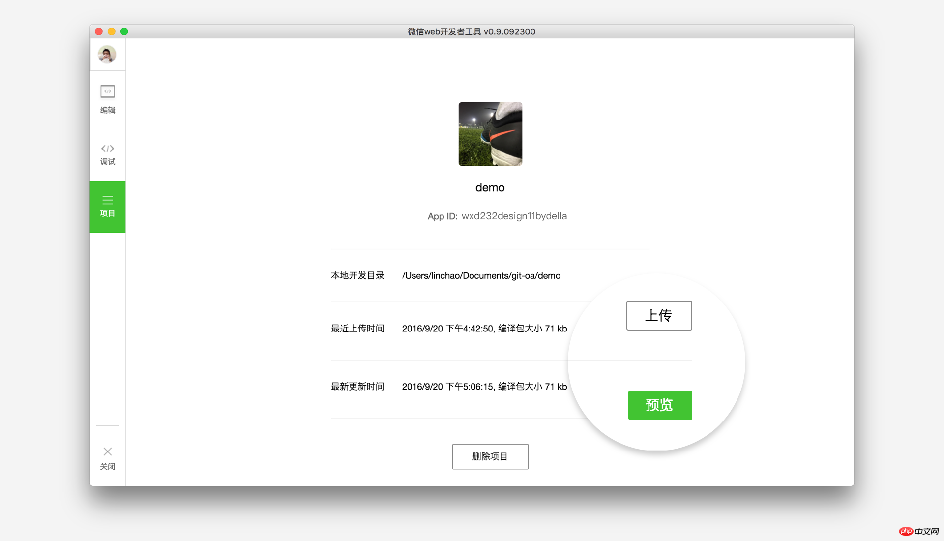The image size is (944, 541).
Task: Click the user profile avatar icon
Action: (107, 55)
